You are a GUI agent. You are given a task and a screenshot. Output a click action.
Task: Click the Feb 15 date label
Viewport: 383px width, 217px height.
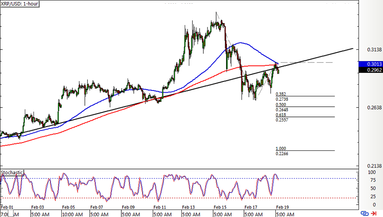[220, 207]
